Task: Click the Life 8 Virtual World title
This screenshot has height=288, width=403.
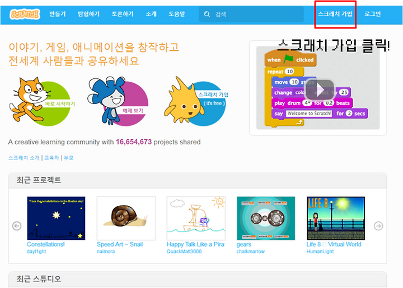Action: pyautogui.click(x=334, y=244)
